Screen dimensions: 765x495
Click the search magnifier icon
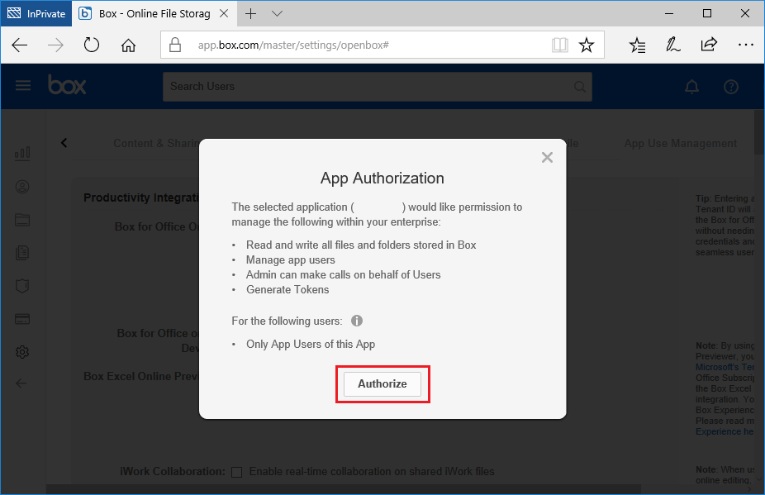pyautogui.click(x=579, y=87)
